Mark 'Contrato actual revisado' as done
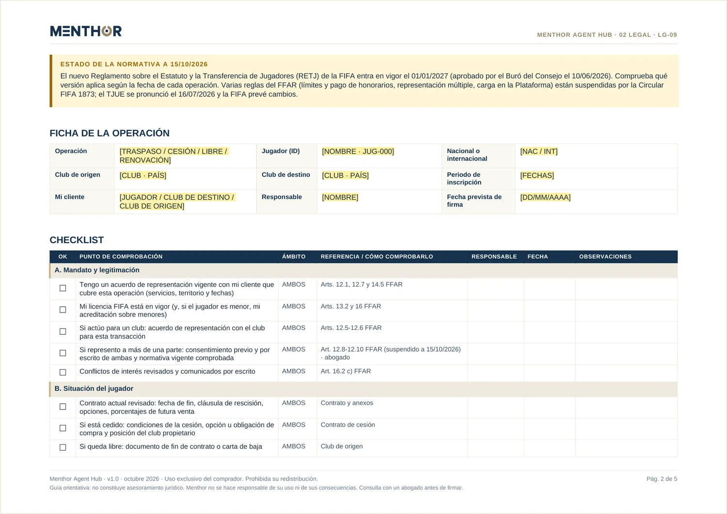 tap(63, 406)
